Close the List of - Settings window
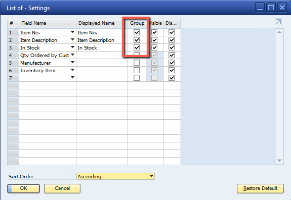 pyautogui.click(x=282, y=8)
